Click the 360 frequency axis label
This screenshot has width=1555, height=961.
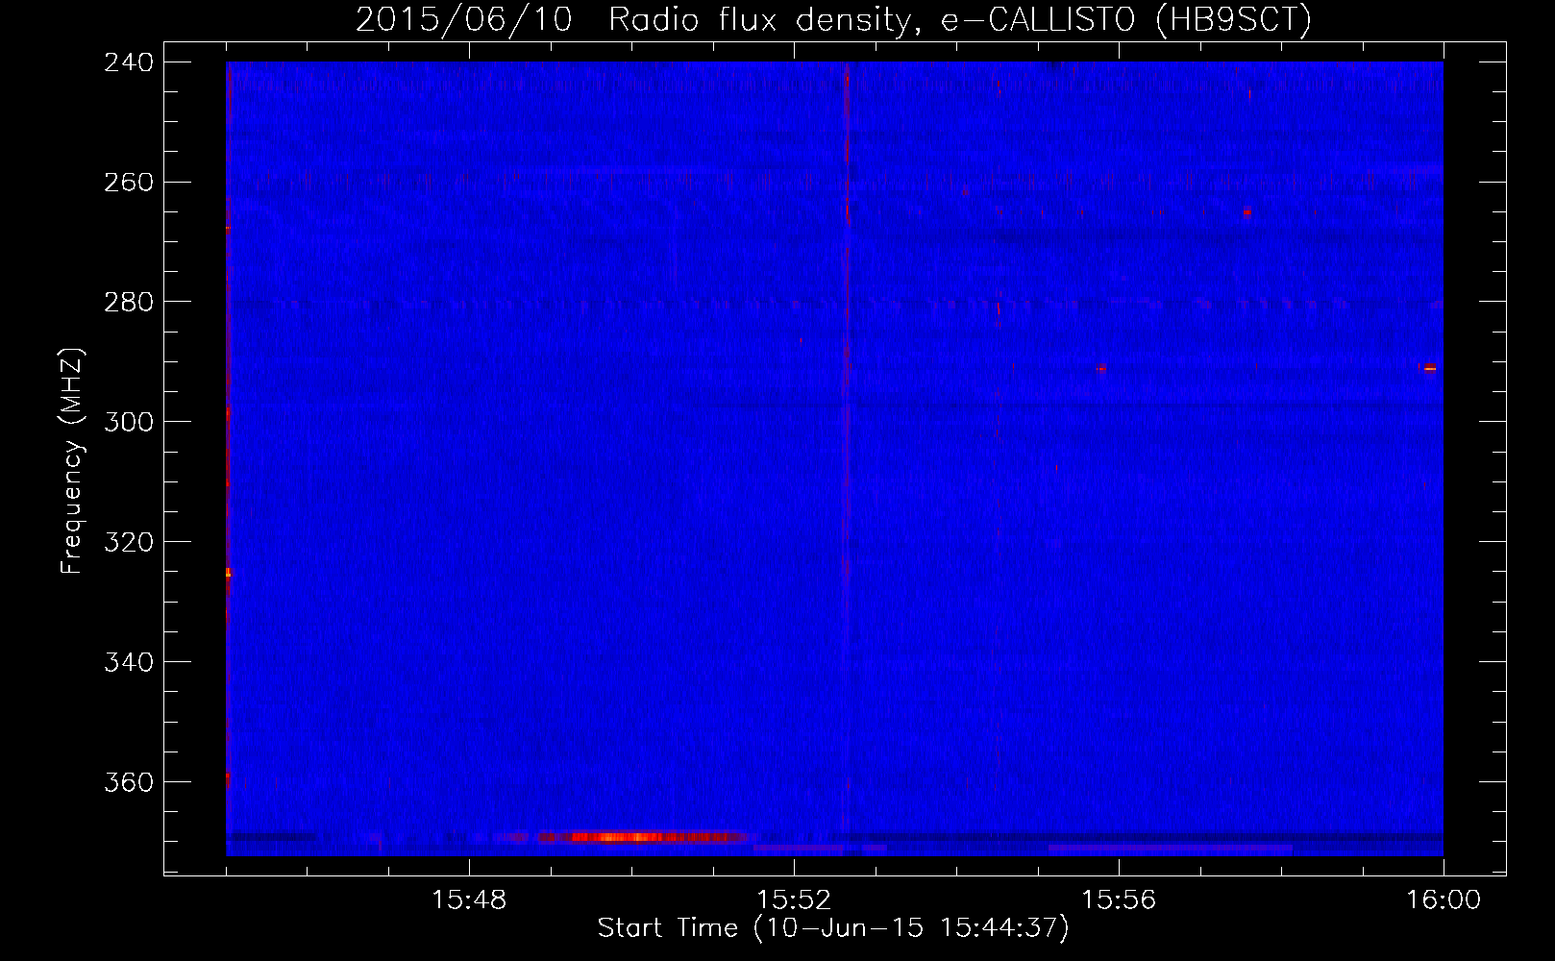click(129, 783)
